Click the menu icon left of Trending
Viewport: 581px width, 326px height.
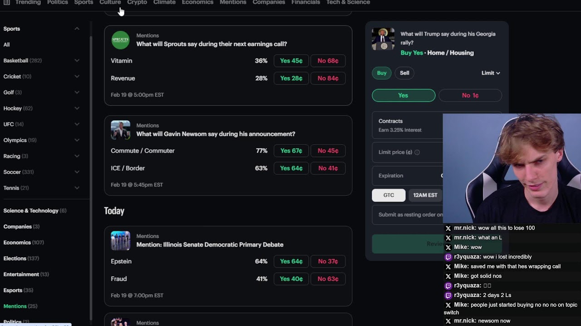pyautogui.click(x=7, y=2)
